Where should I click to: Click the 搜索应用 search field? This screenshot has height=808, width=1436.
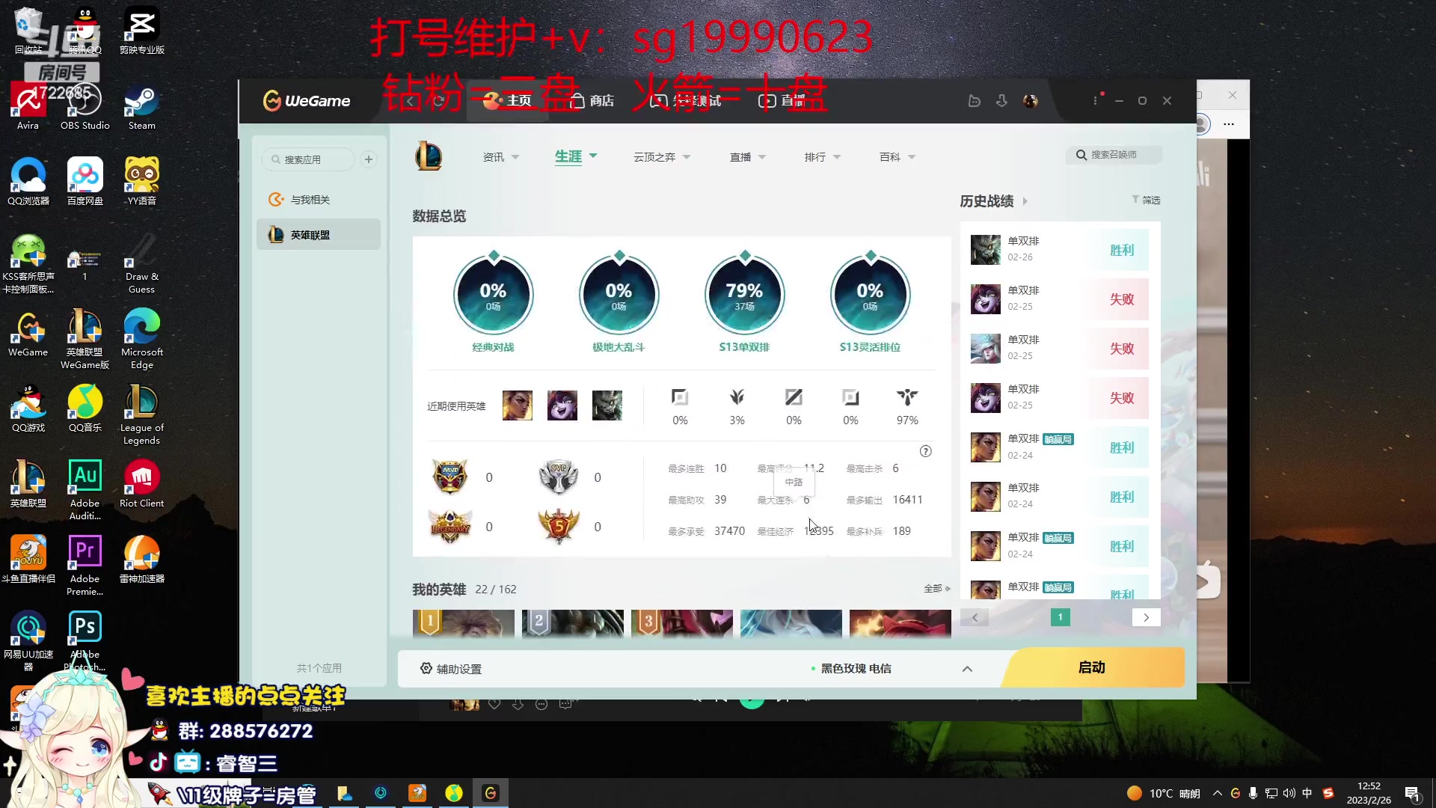(309, 159)
